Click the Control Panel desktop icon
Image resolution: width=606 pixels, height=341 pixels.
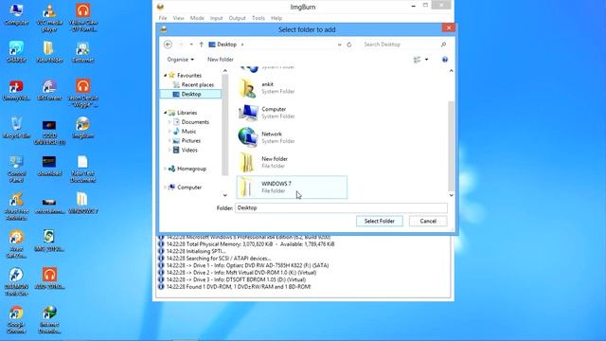[16, 169]
